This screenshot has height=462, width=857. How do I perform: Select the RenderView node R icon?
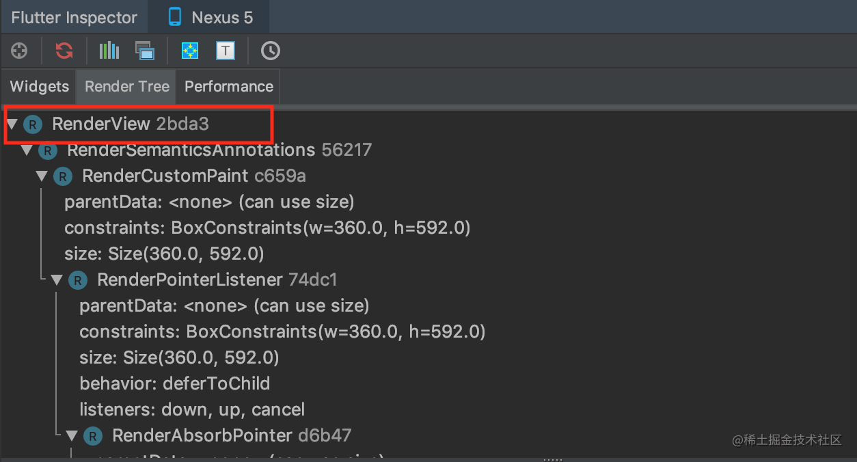tap(32, 124)
